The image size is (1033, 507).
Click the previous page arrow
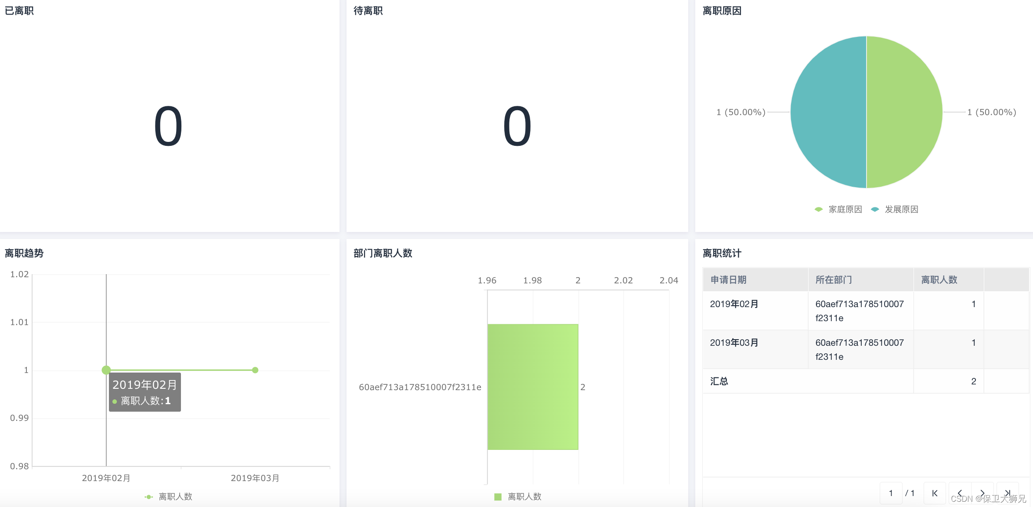click(x=960, y=493)
